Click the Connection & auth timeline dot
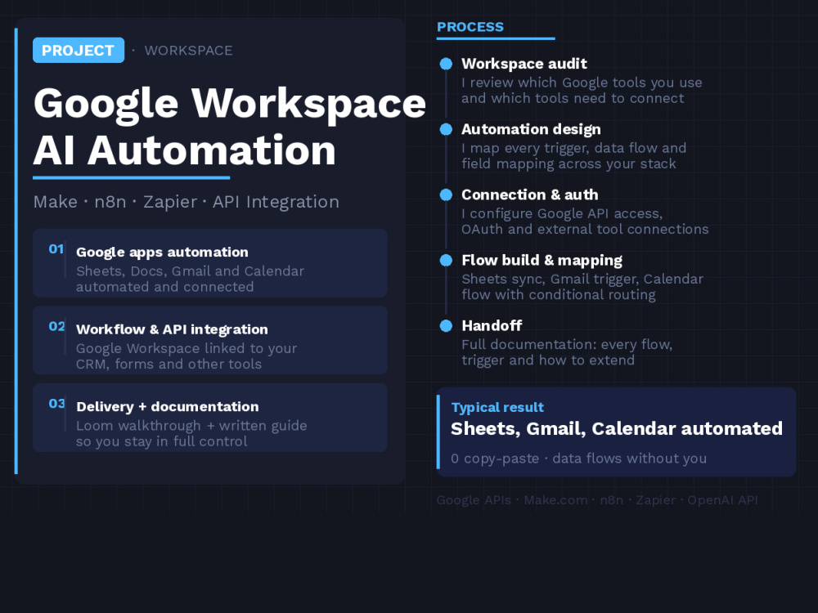The width and height of the screenshot is (818, 613). click(x=446, y=195)
